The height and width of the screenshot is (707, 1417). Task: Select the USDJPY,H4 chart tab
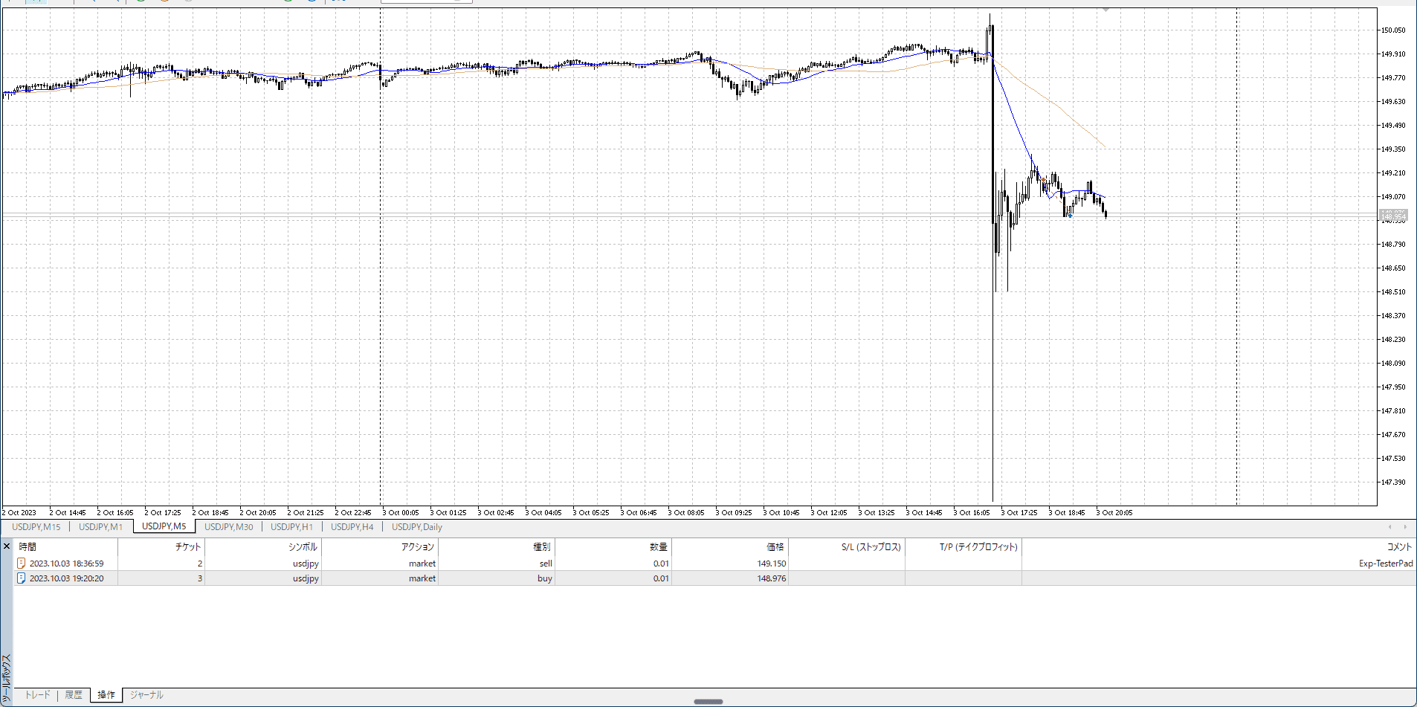[x=352, y=527]
